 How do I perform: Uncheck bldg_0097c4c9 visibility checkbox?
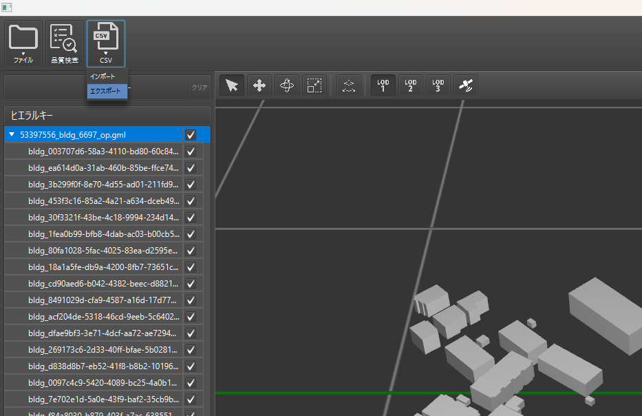[x=191, y=383]
